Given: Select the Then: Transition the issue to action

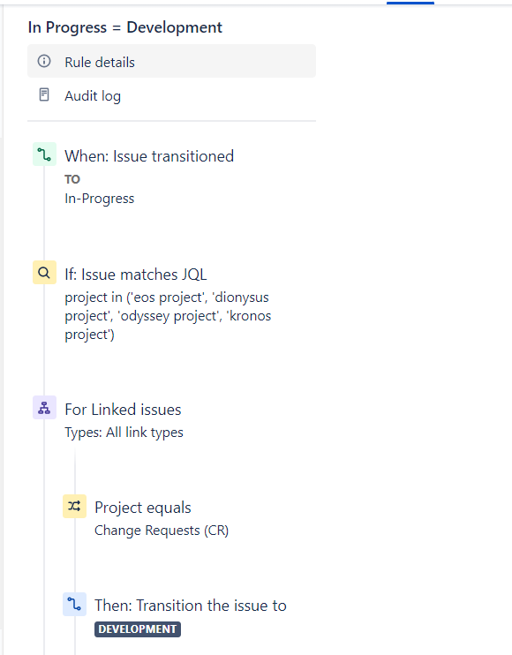Looking at the screenshot, I should point(191,606).
